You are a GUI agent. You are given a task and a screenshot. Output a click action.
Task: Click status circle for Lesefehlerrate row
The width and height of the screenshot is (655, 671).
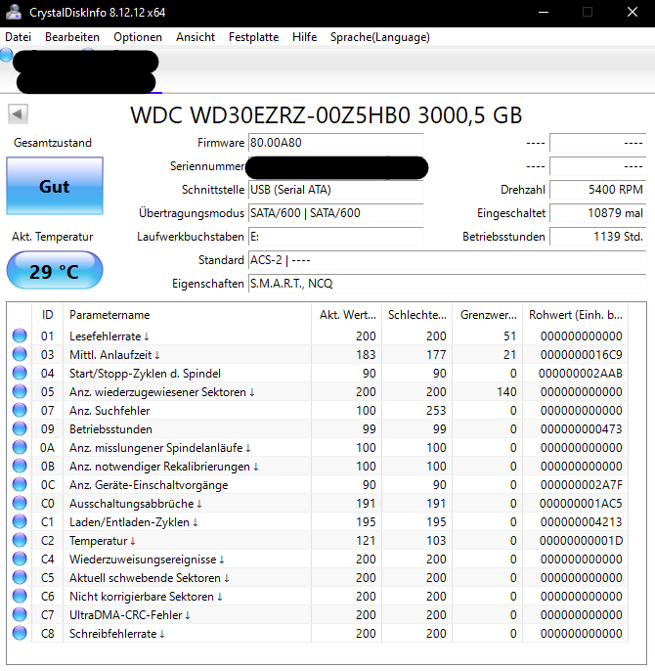[x=20, y=335]
